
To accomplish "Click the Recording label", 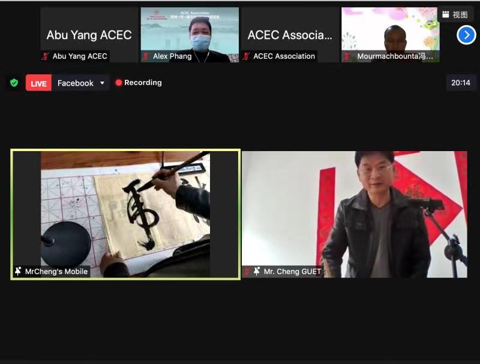I will pos(143,83).
